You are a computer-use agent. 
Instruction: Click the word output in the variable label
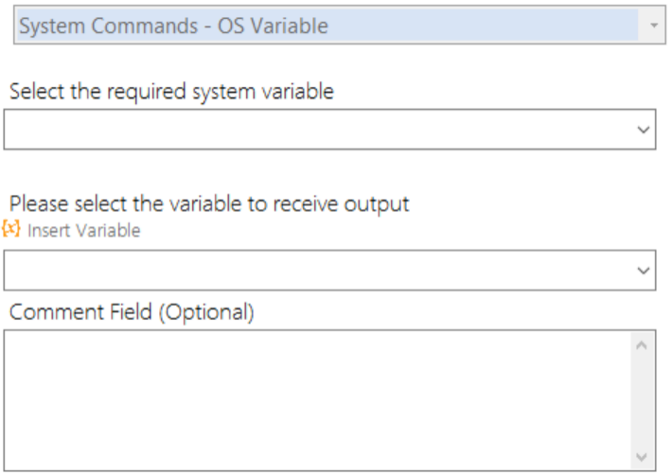(377, 203)
